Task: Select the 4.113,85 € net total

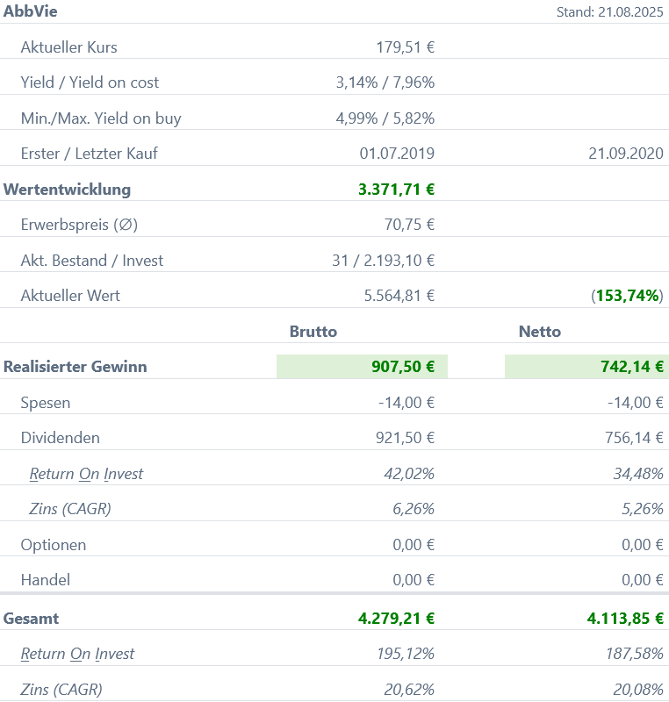Action: coord(625,619)
